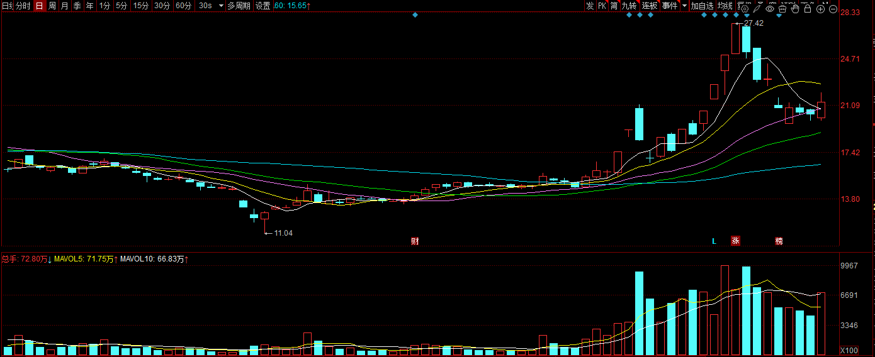The image size is (875, 357).
Task: Click the X100 volume unit label
Action: pos(850,351)
